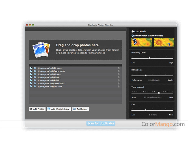Click the folder icon beside Public path

(x=35, y=80)
